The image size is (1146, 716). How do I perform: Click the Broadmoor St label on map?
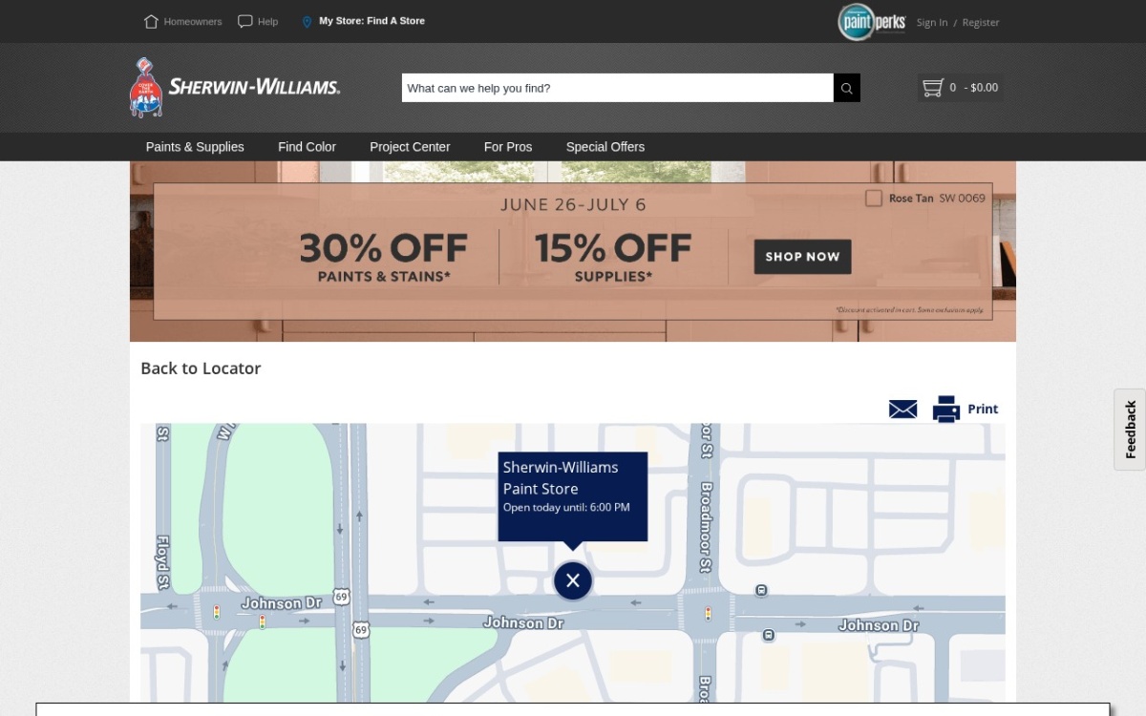(706, 527)
